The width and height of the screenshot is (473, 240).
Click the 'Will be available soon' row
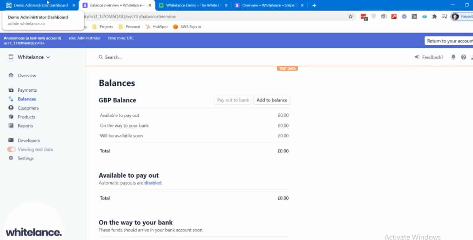[x=194, y=136]
